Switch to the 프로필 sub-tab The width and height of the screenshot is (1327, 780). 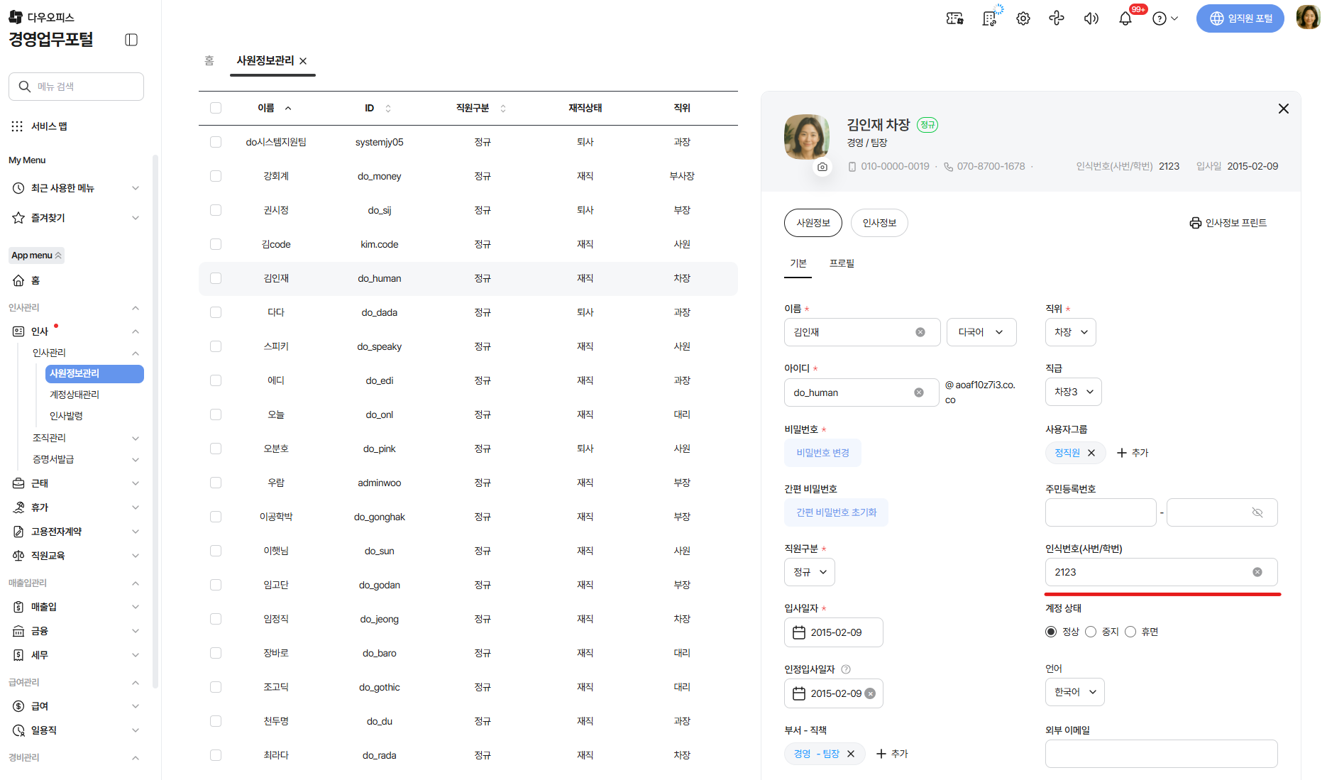842,263
